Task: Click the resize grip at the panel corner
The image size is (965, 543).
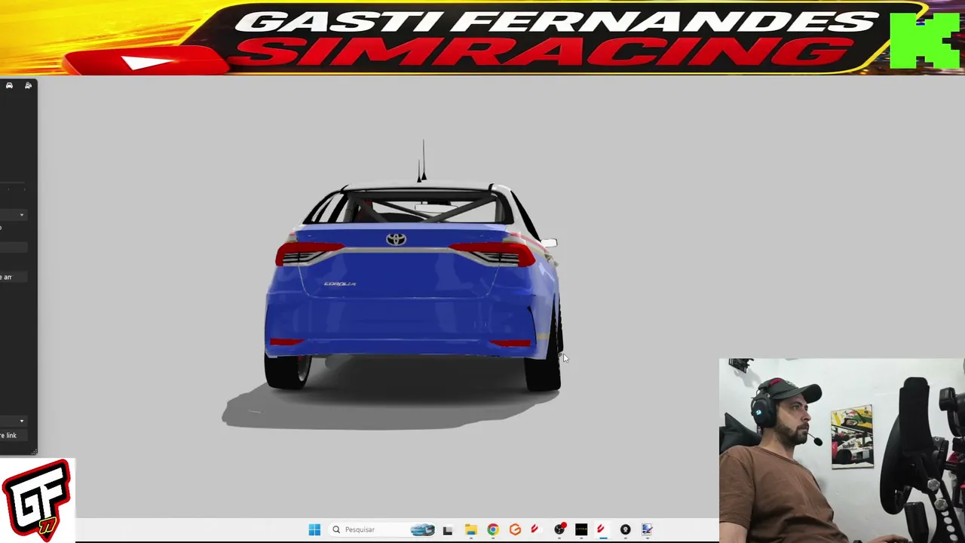Action: coord(34,452)
